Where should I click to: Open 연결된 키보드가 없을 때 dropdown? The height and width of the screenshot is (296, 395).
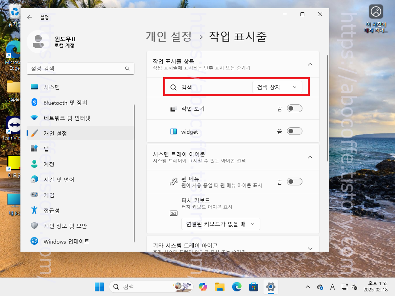pos(221,224)
